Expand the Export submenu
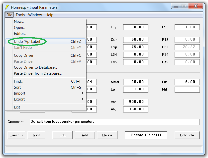The width and height of the screenshot is (208, 158). (46, 99)
